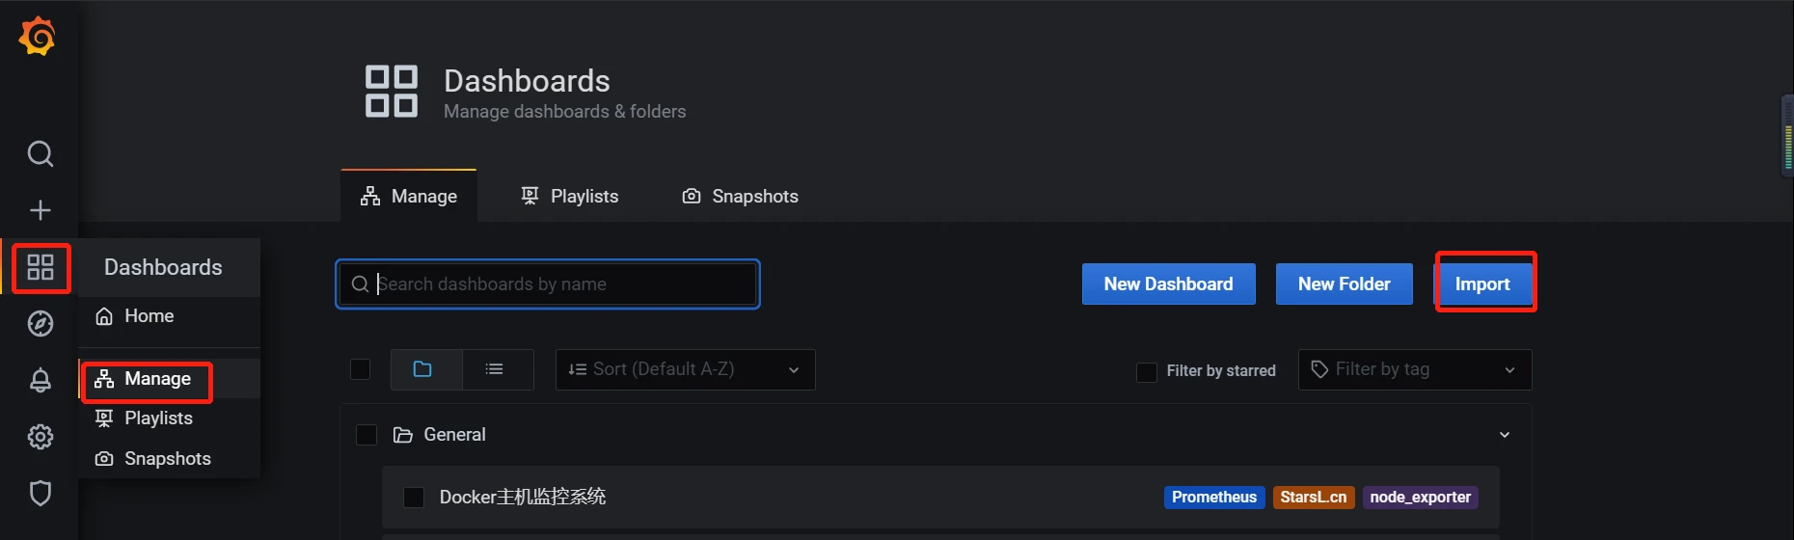
Task: Open the Sort (Default A-Z) dropdown
Action: (x=685, y=369)
